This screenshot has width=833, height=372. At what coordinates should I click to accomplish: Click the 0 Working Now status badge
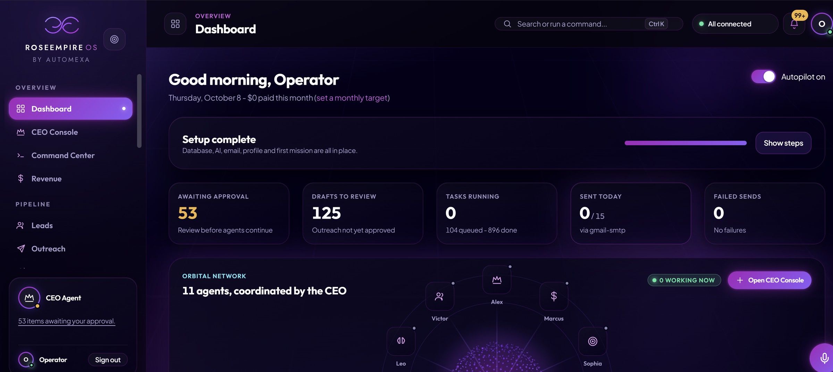(684, 280)
